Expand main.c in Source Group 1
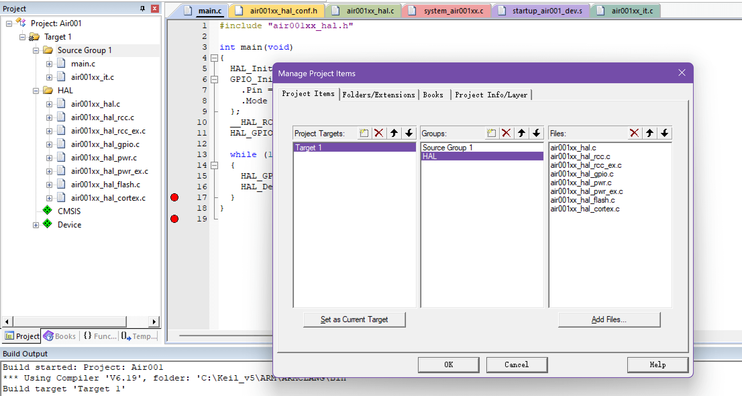The height and width of the screenshot is (396, 742). click(49, 64)
